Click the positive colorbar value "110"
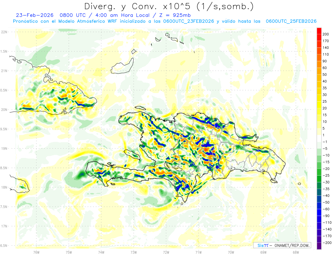Screen dimensions: 332x256 (326, 54)
